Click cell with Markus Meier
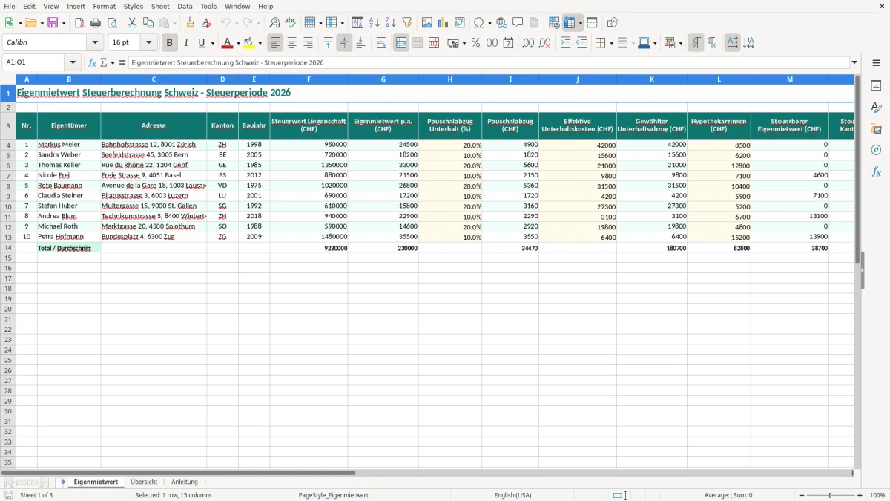Screen dimensions: 890x501 click(x=69, y=145)
